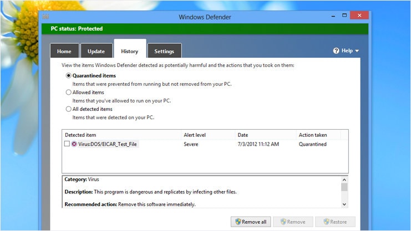Click the severe threat icon beside Virus:DOS/EICAR_Test_File
Screen dimensions: 411x231
point(74,144)
